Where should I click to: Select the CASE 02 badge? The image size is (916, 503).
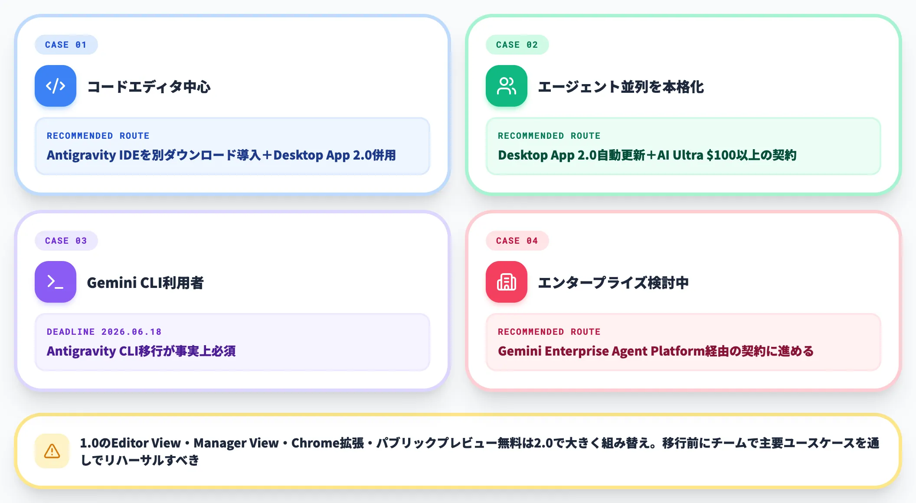(x=517, y=45)
